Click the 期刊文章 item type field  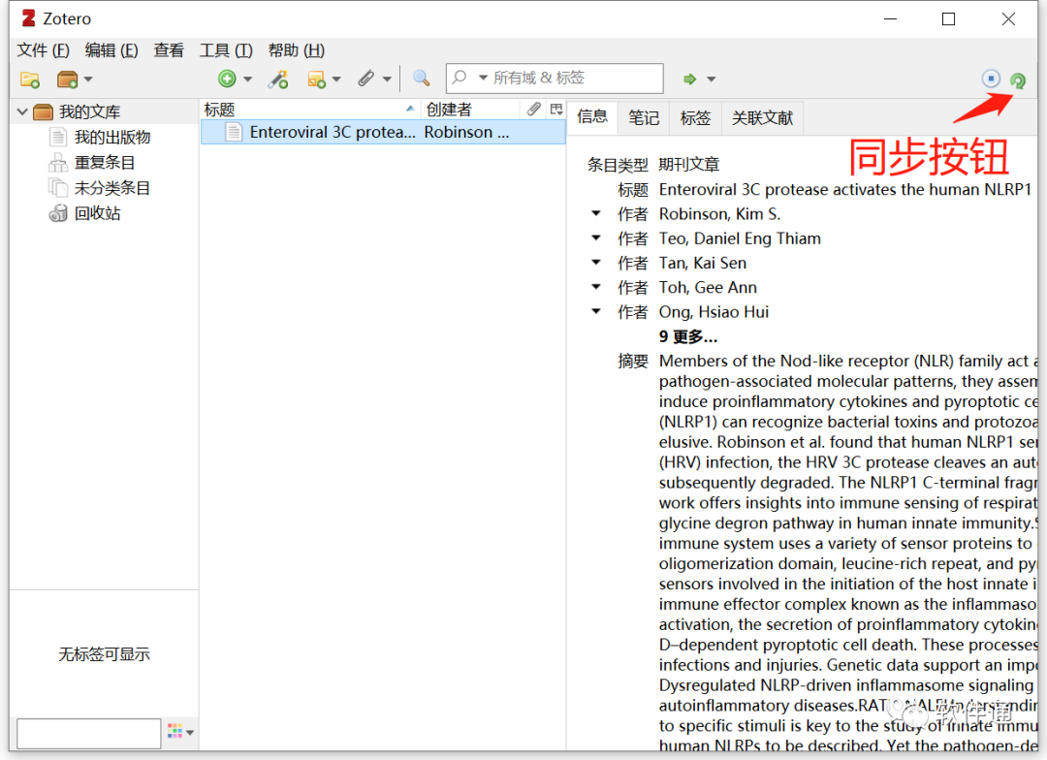(x=688, y=164)
